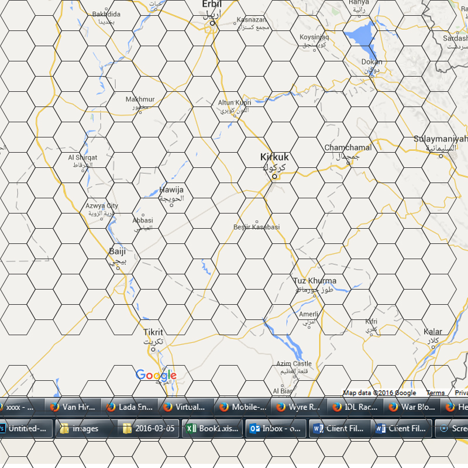Screen dimensions: 468x468
Task: Click the 'Azwya City' place label
Action: click(x=102, y=206)
